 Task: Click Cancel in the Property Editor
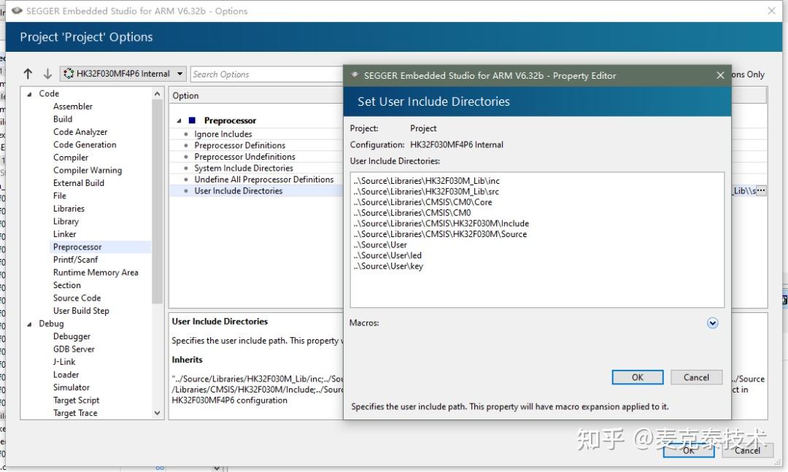696,377
